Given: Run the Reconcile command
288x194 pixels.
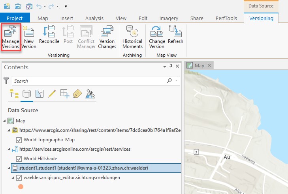Looking at the screenshot, I should (x=49, y=35).
